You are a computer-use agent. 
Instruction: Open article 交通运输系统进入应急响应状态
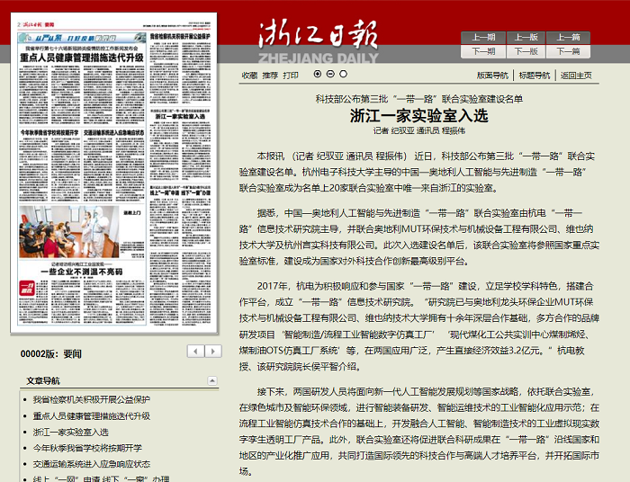click(92, 464)
